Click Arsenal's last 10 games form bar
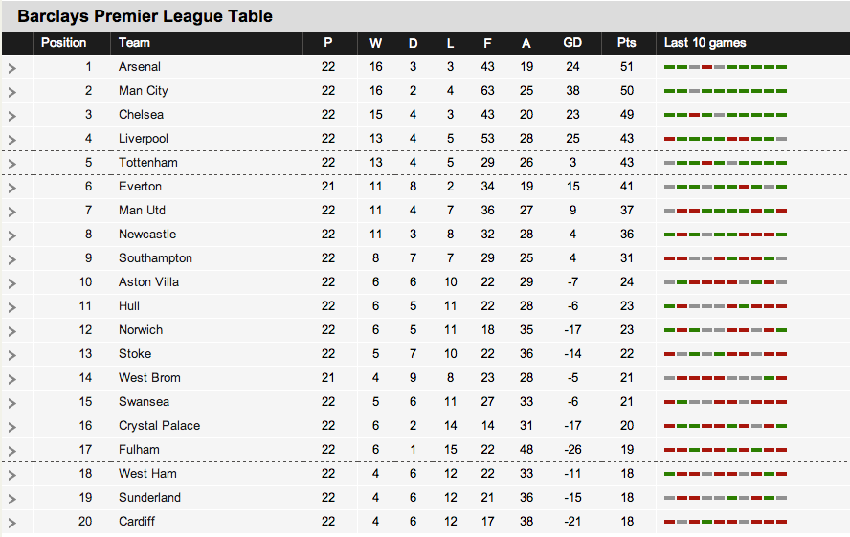The image size is (850, 537). tap(726, 67)
